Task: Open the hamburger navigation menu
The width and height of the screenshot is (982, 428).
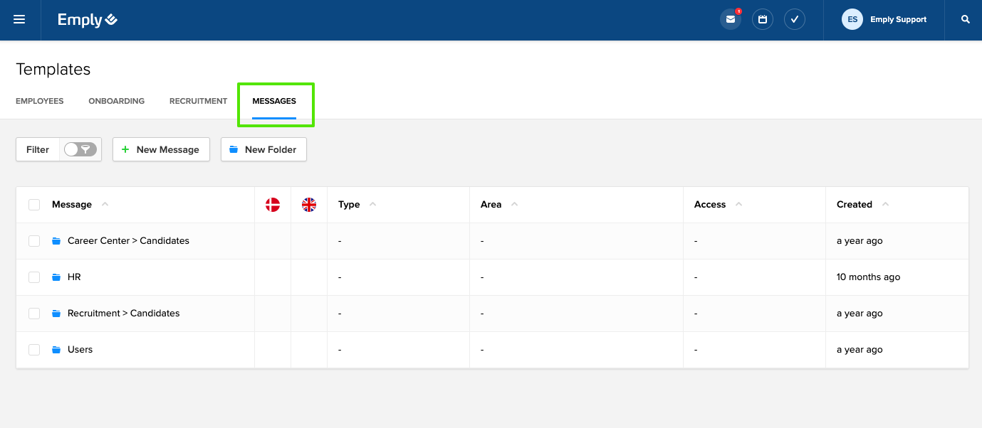Action: pos(19,20)
